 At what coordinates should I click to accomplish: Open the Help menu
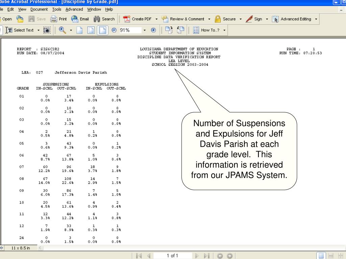tap(109, 9)
